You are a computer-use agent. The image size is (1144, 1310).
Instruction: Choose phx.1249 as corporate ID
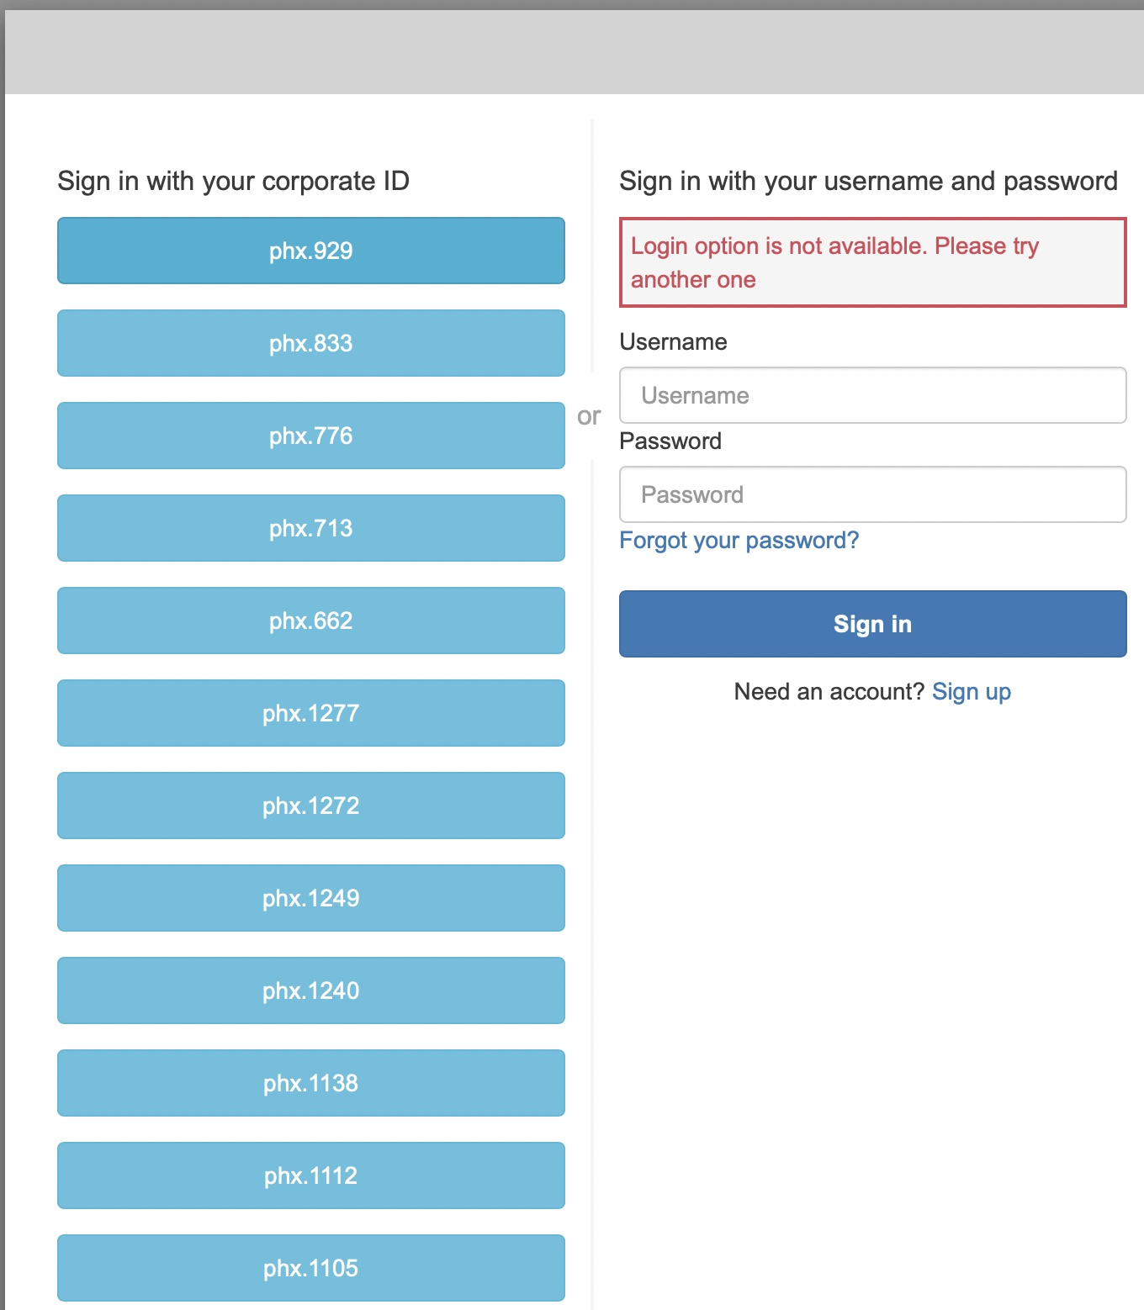[310, 898]
